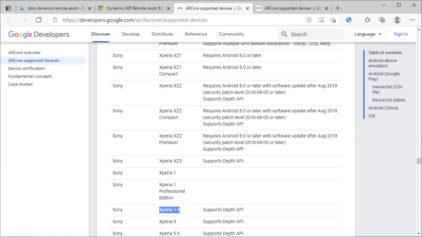Jump to Device list (table) section
This screenshot has height=237, width=422.
coord(389,100)
